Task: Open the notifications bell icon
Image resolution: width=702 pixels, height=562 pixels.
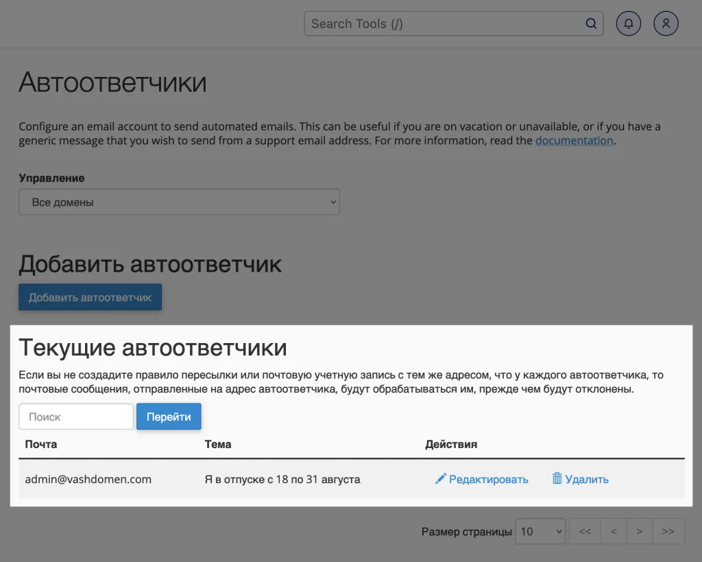Action: (629, 23)
